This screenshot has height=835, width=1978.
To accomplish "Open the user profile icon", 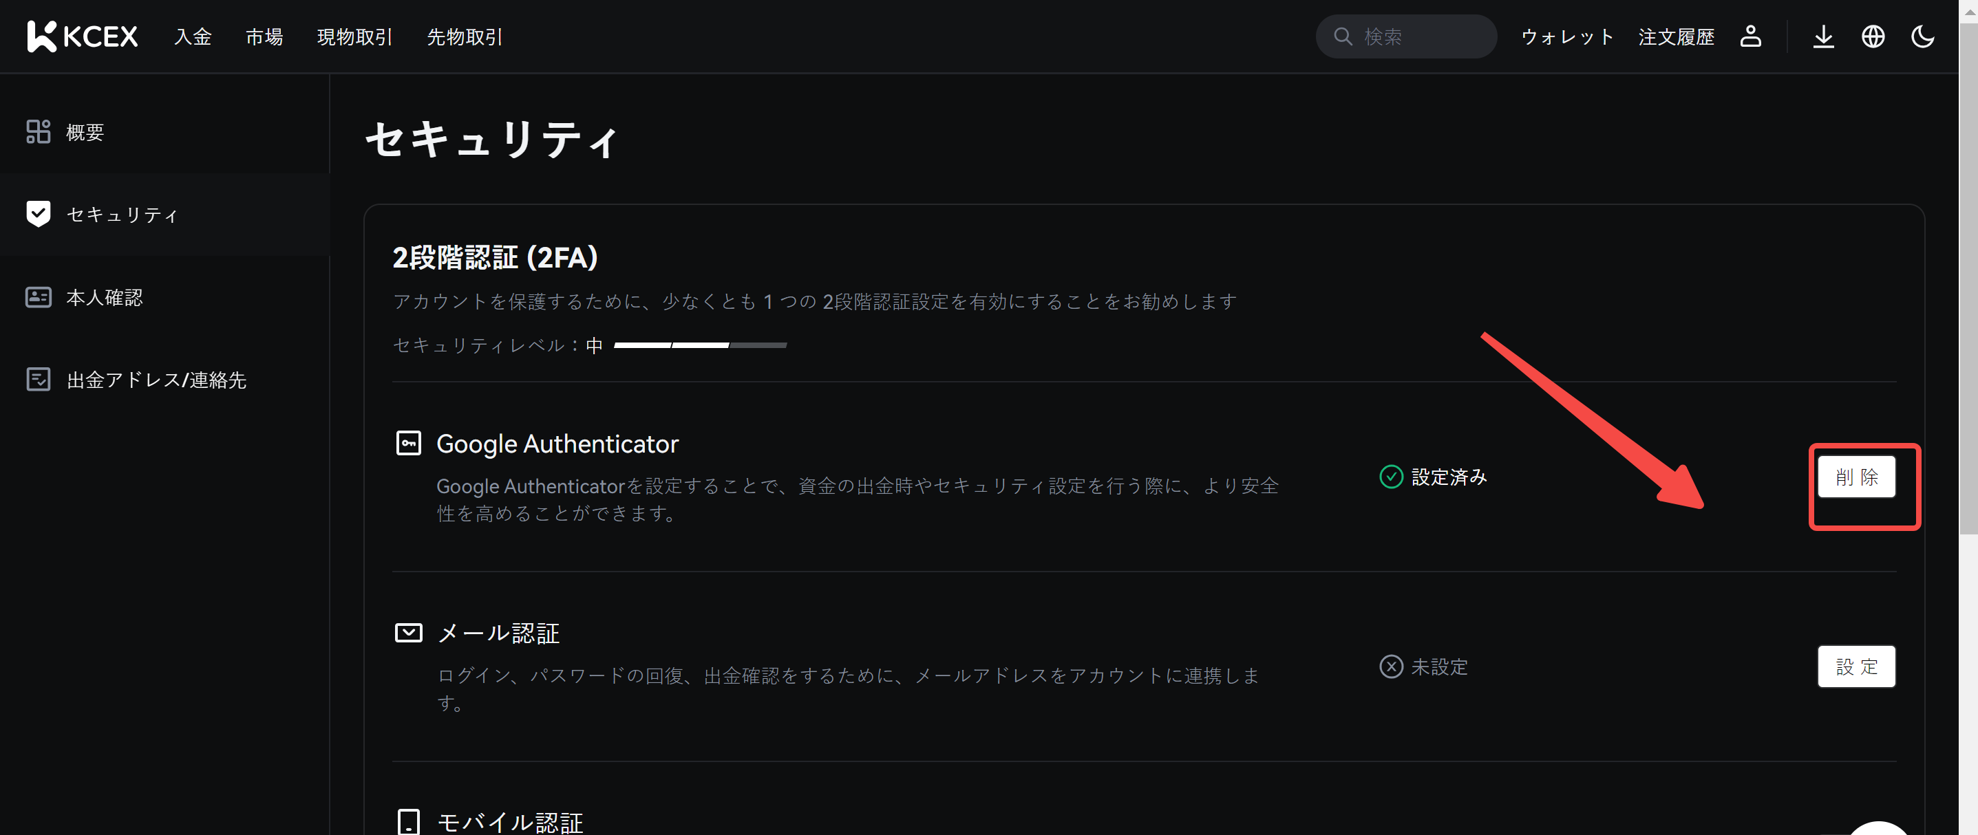I will [1750, 36].
